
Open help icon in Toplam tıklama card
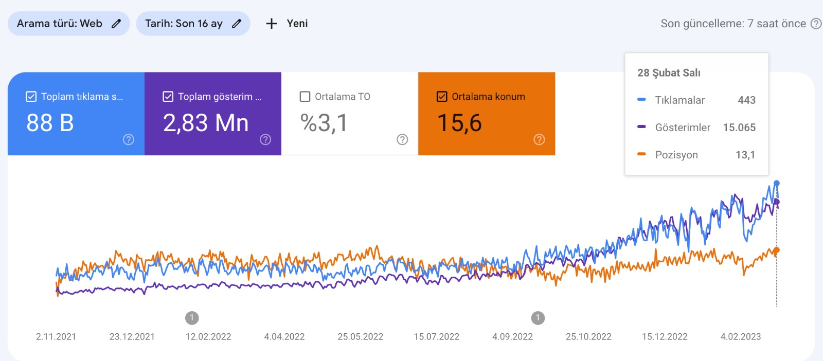tap(129, 139)
